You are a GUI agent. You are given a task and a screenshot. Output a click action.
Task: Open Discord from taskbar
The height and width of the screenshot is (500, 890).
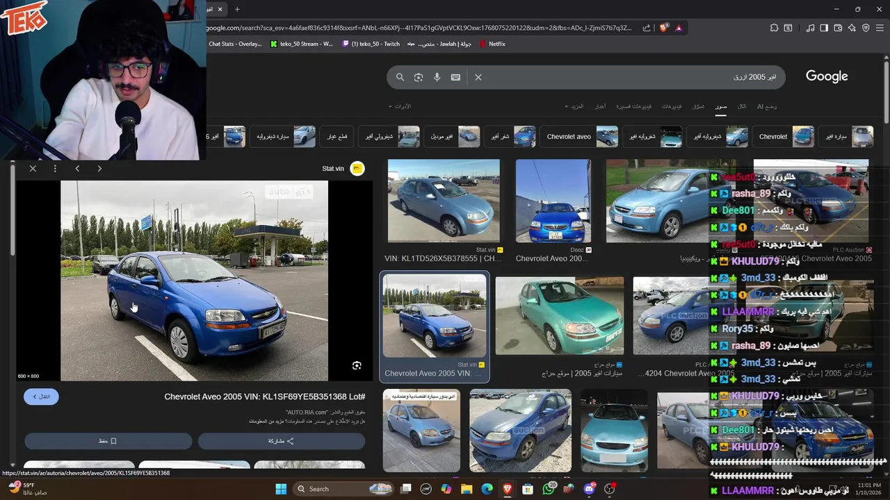point(590,489)
